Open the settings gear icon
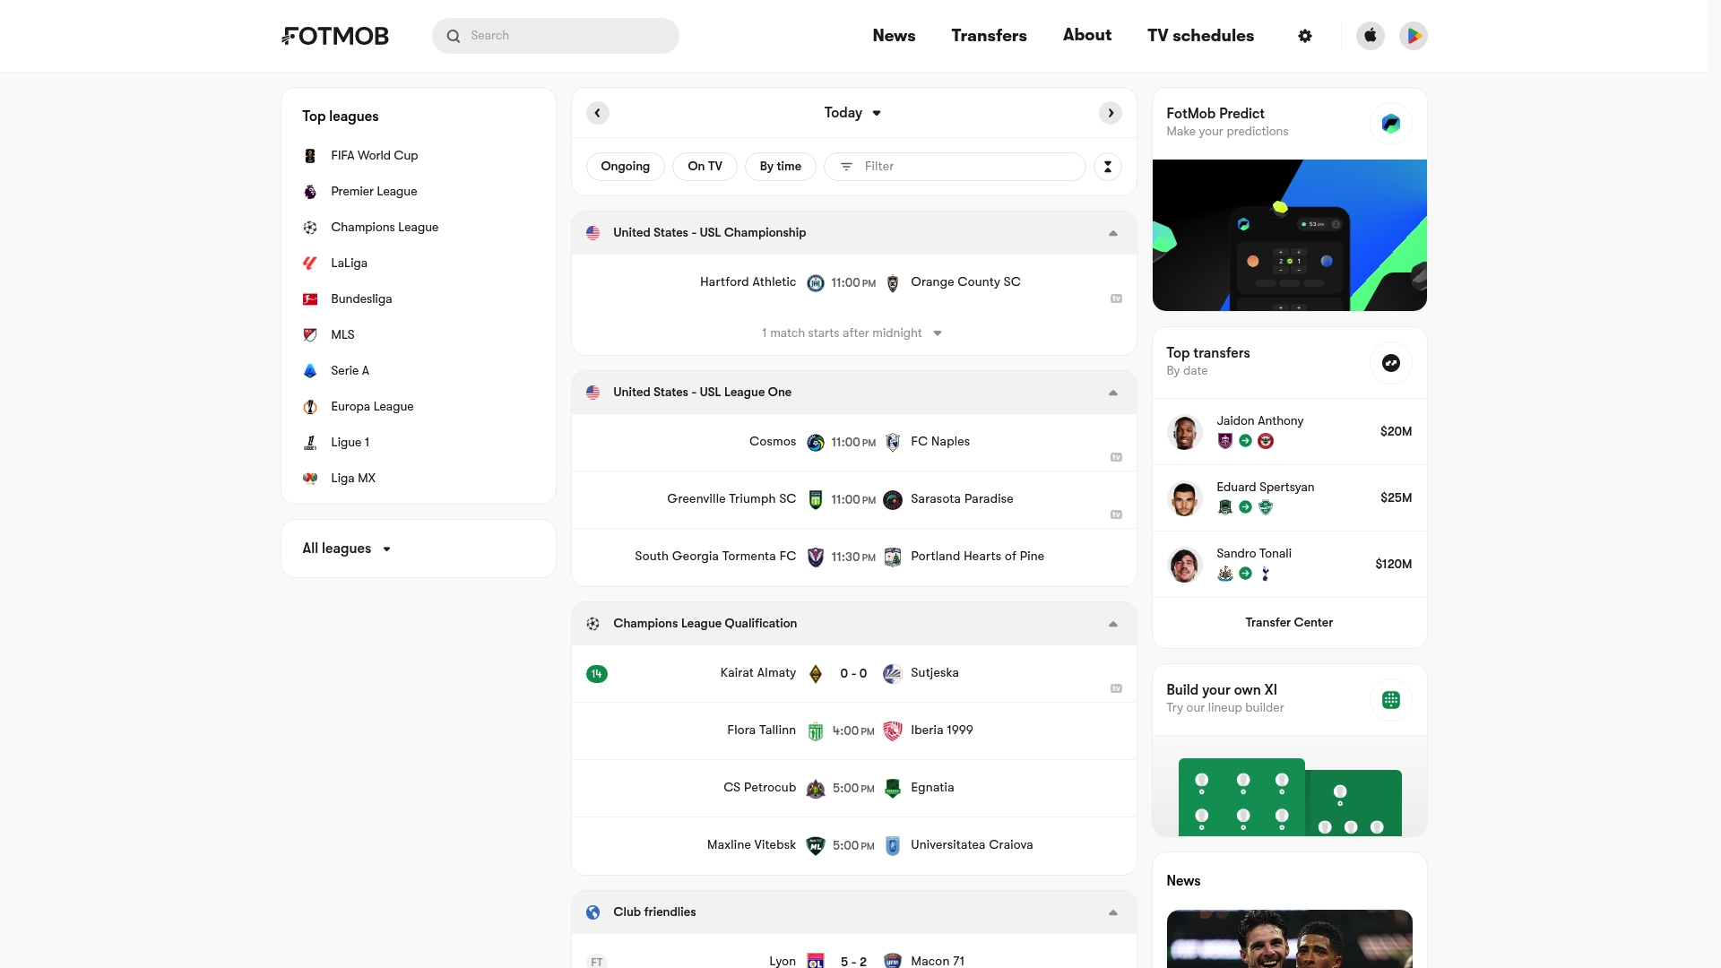 point(1305,36)
